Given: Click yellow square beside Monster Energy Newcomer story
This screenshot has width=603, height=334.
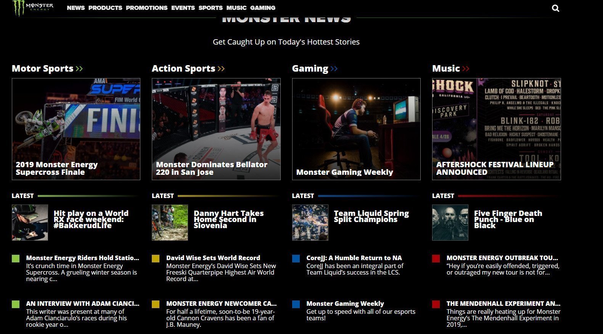Looking at the screenshot, I should click(156, 304).
